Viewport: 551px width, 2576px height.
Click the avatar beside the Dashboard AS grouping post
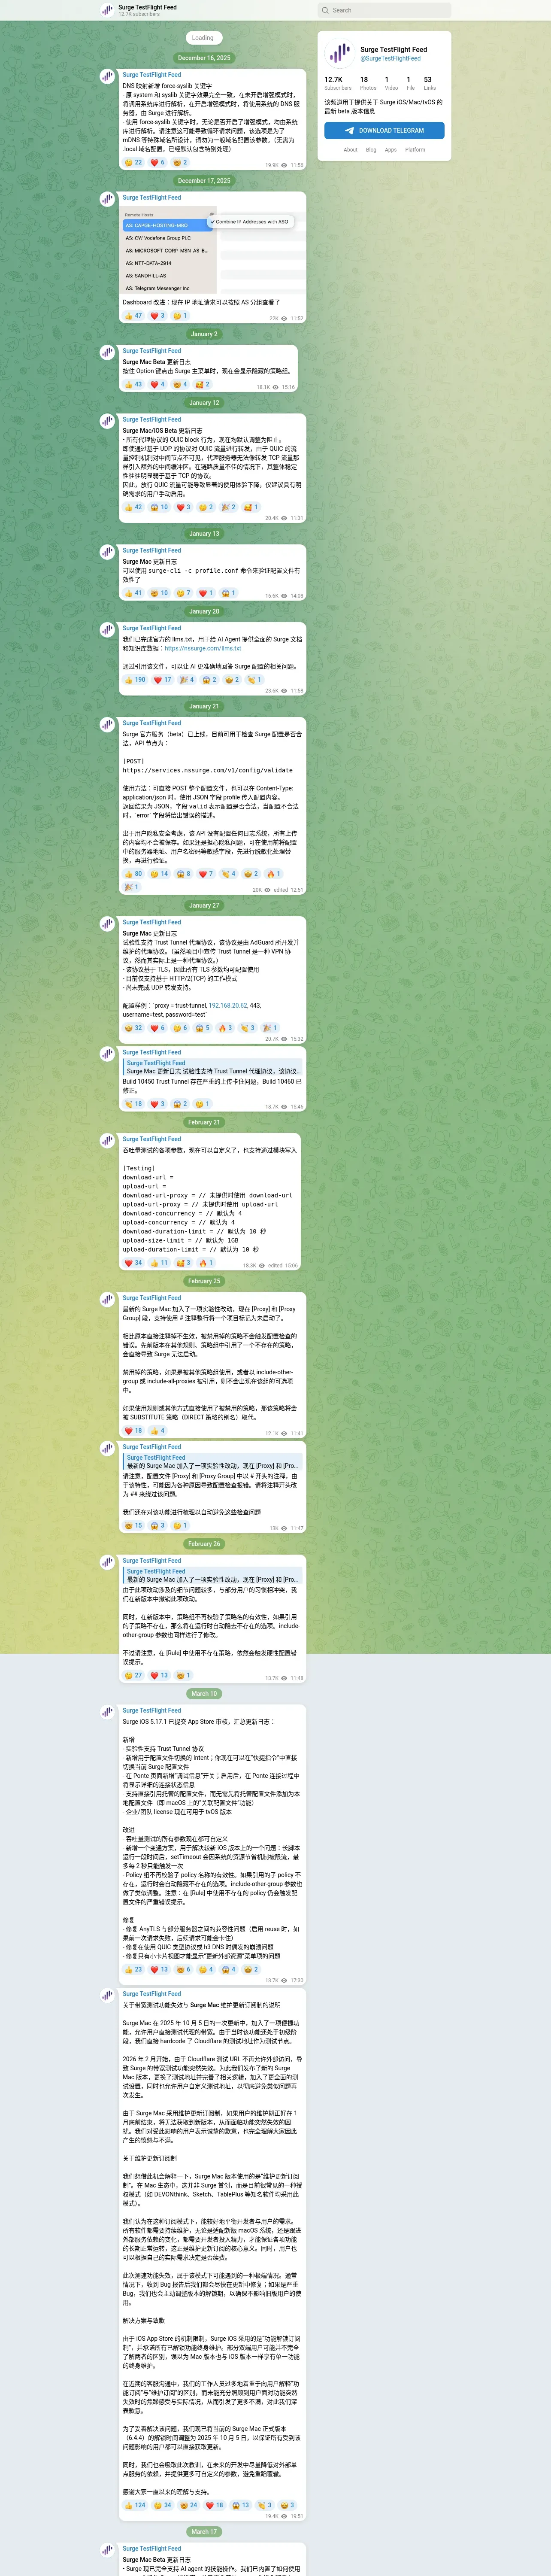pos(107,199)
